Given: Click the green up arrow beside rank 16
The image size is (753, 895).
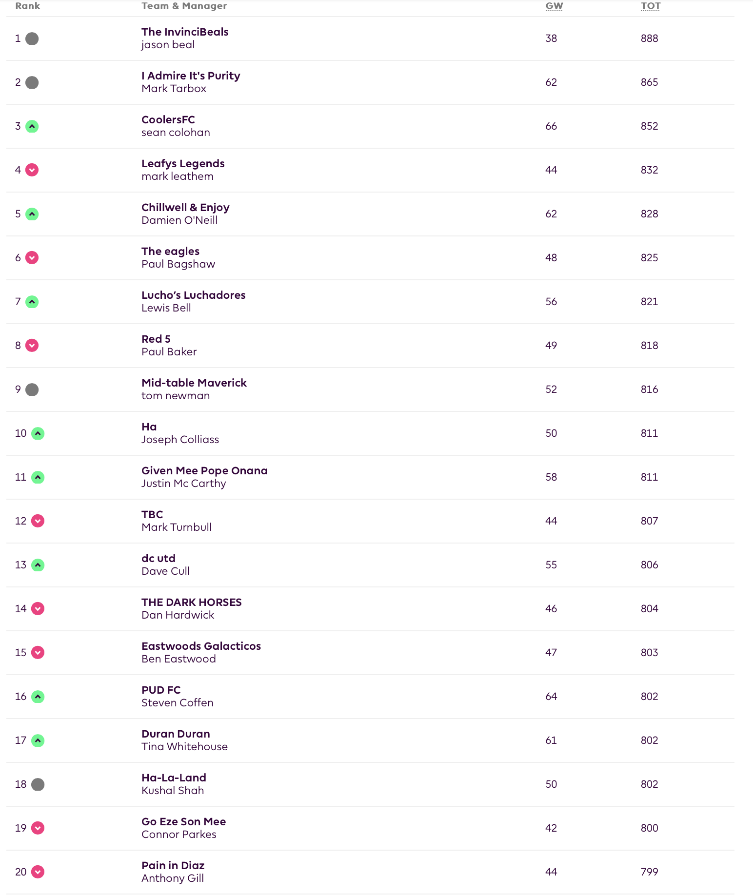Looking at the screenshot, I should click(38, 697).
